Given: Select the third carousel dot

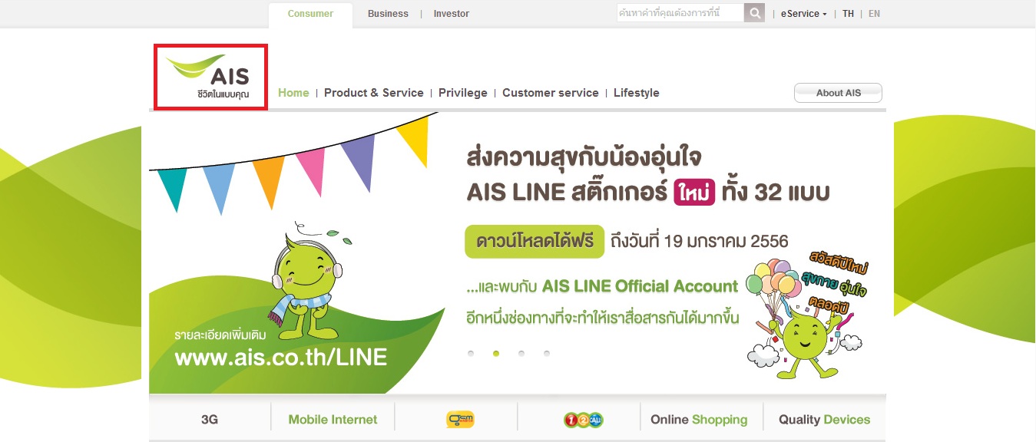Looking at the screenshot, I should (521, 354).
